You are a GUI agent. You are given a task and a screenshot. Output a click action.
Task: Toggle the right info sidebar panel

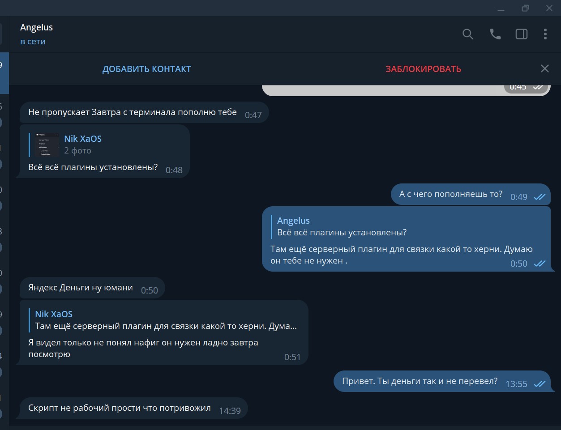522,34
